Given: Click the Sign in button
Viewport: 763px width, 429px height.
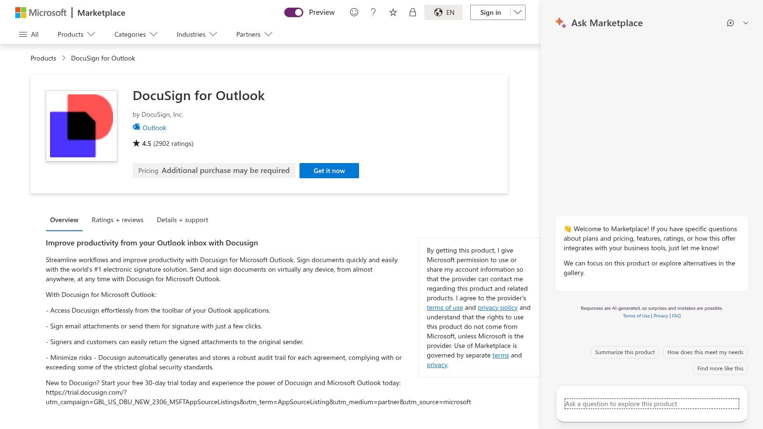Looking at the screenshot, I should tap(490, 12).
